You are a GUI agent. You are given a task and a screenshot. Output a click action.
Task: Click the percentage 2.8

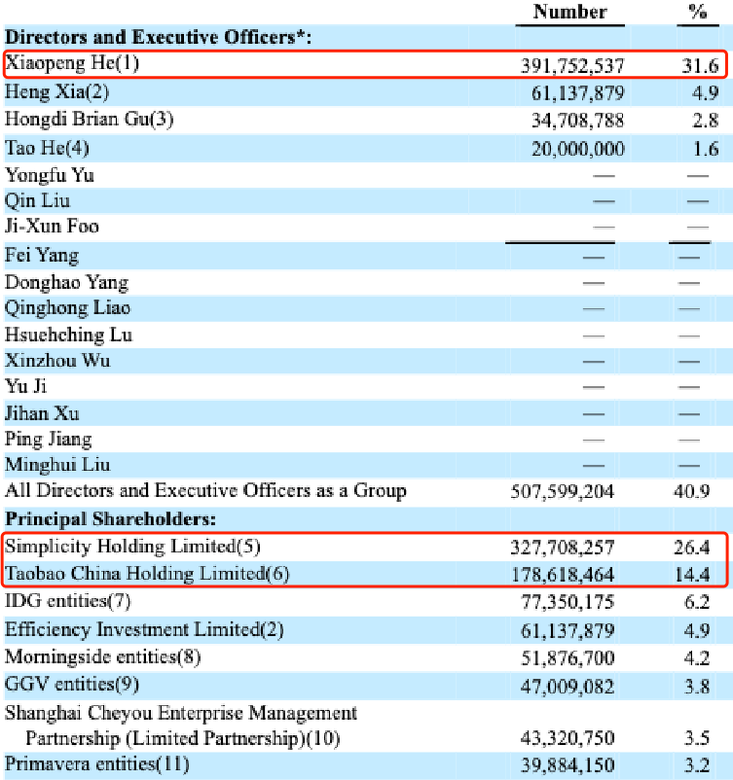[705, 121]
